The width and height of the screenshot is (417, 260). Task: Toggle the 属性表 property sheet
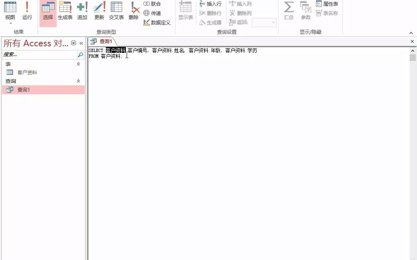pos(327,4)
